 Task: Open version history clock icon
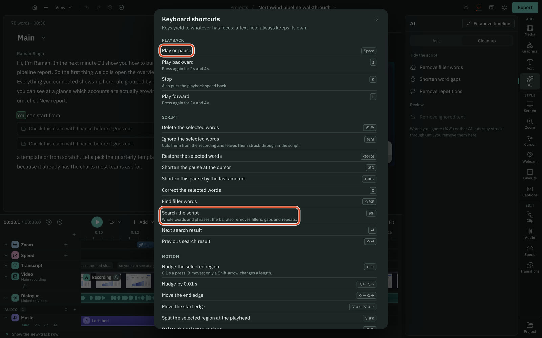[x=110, y=7]
